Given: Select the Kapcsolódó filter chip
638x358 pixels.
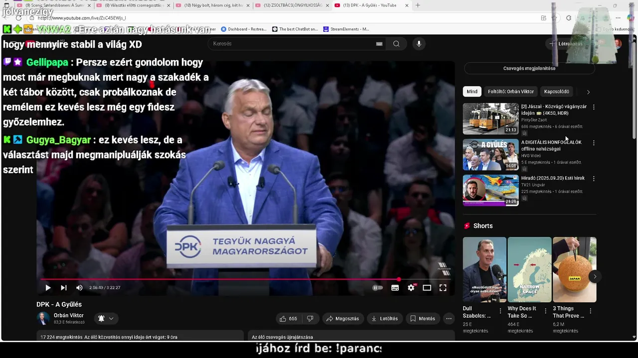Looking at the screenshot, I should pyautogui.click(x=556, y=91).
